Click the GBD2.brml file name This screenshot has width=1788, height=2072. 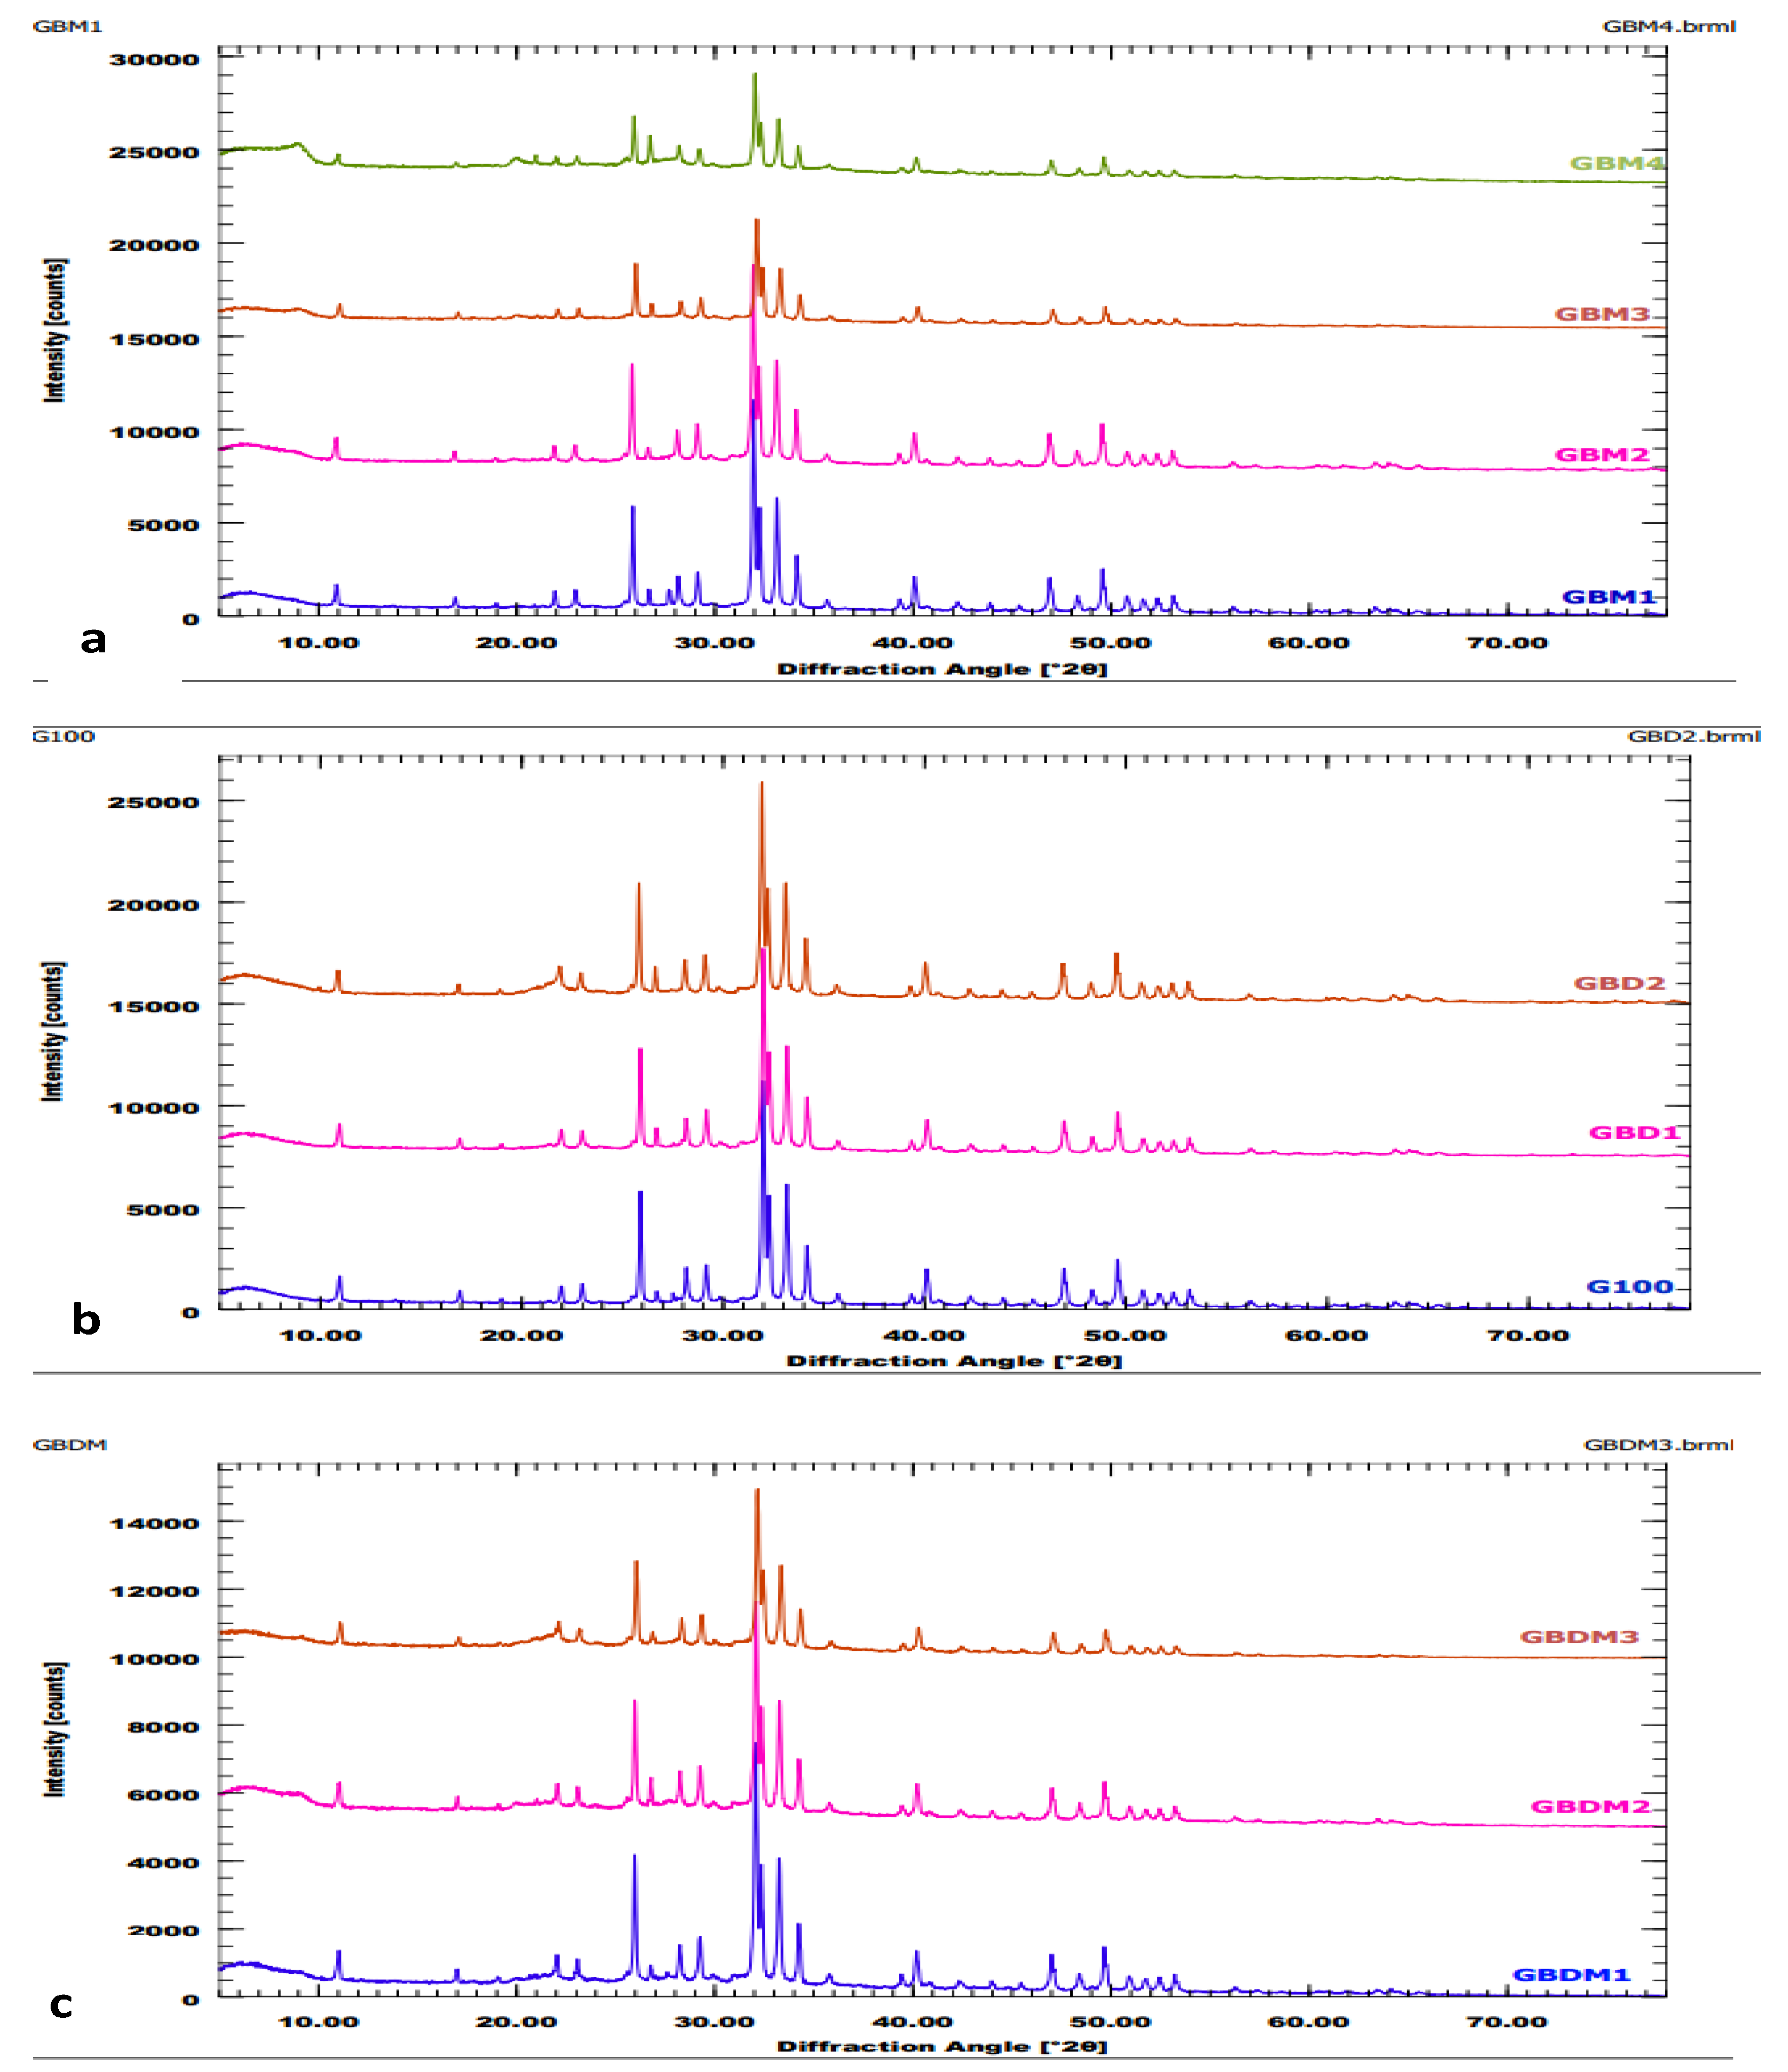1694,736
